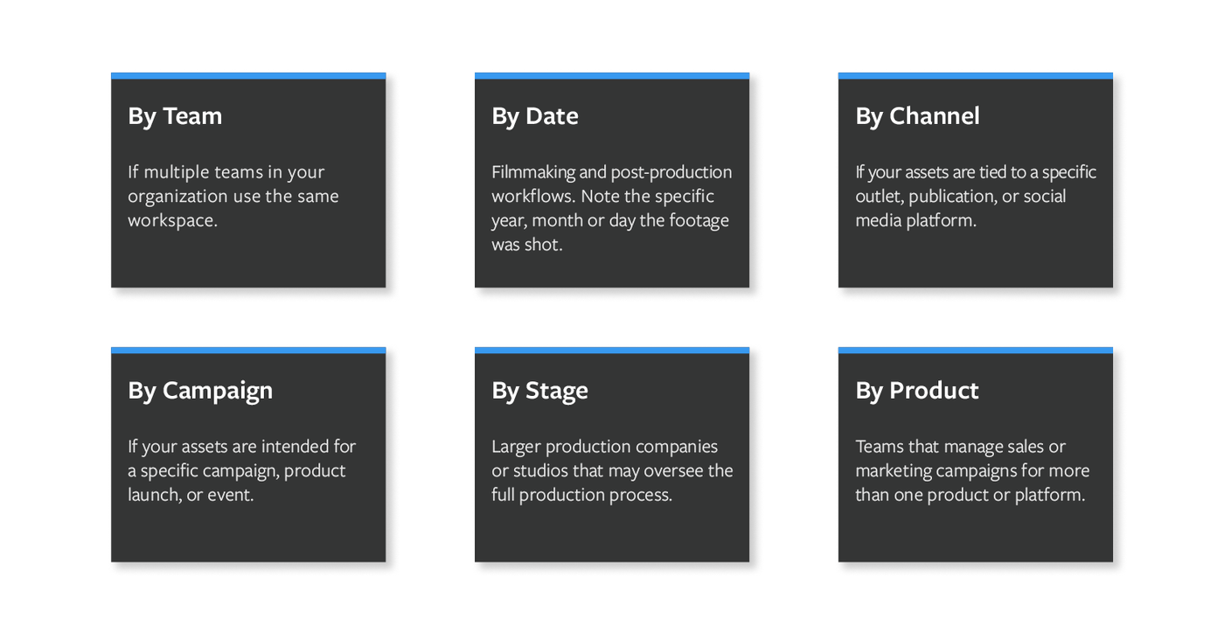Viewport: 1224px width, 639px height.
Task: Click the sales or marketing campaigns text
Action: [972, 470]
